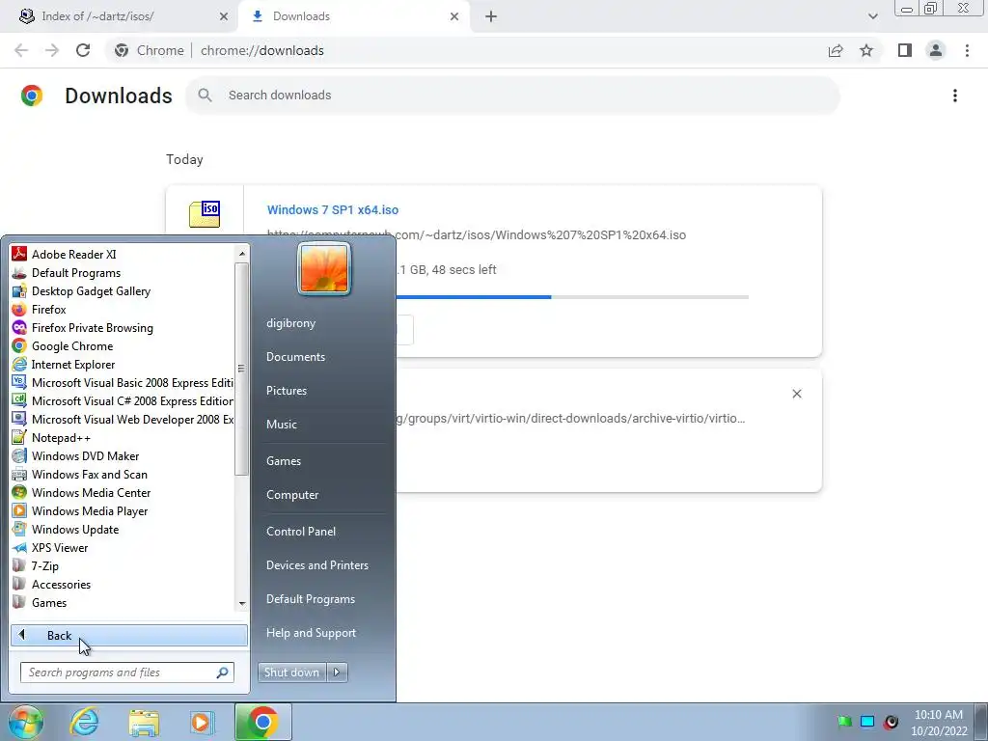Screen dimensions: 988x741
Task: Open Chrome three-dot menu in toolbar
Action: (x=967, y=50)
